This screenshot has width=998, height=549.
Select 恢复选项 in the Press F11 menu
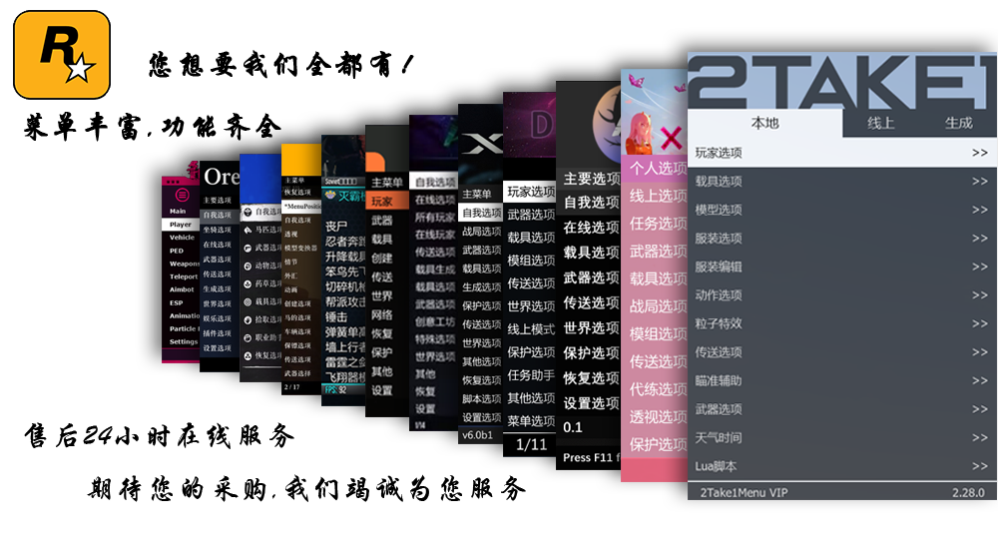(x=589, y=378)
